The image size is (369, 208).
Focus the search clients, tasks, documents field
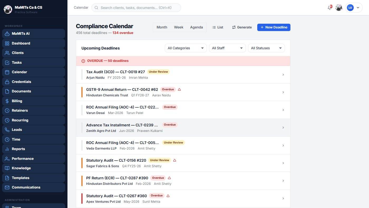(136, 8)
